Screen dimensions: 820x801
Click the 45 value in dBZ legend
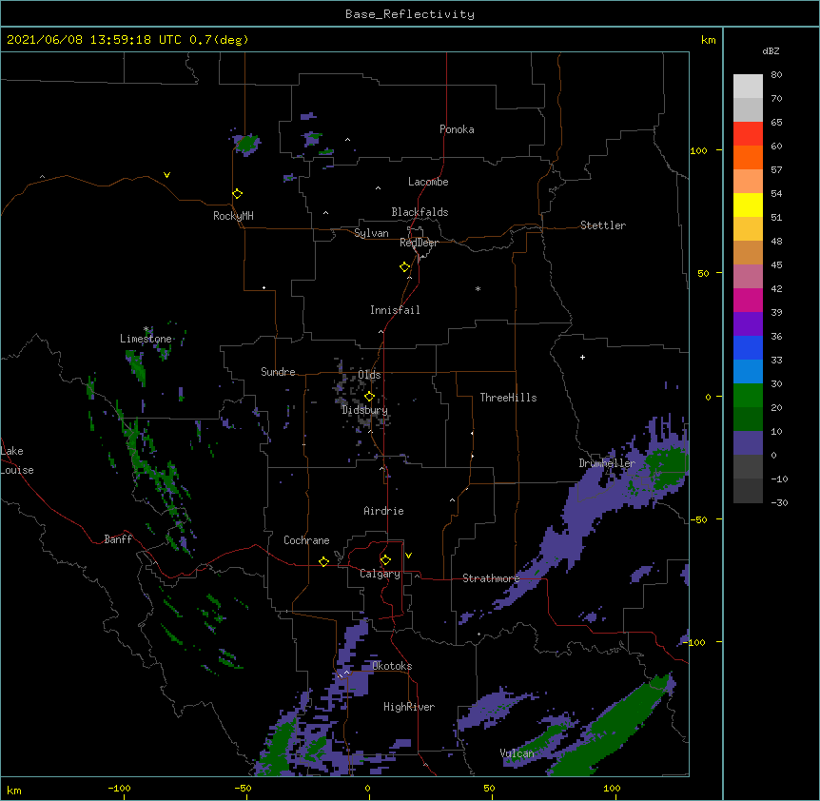tap(776, 265)
